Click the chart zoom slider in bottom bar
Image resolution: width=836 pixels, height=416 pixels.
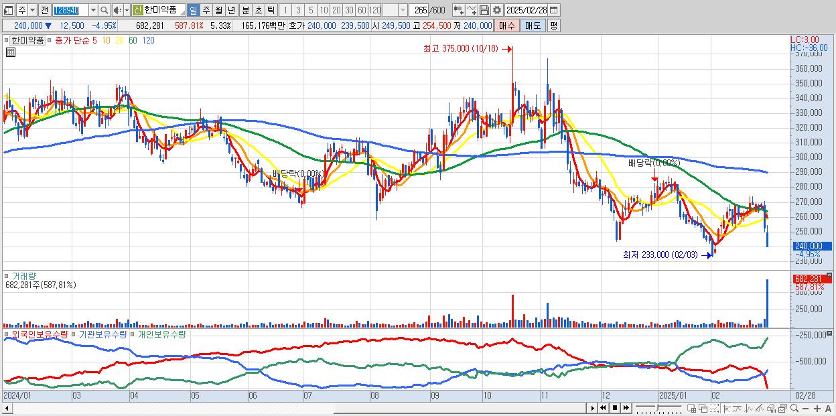(658, 408)
